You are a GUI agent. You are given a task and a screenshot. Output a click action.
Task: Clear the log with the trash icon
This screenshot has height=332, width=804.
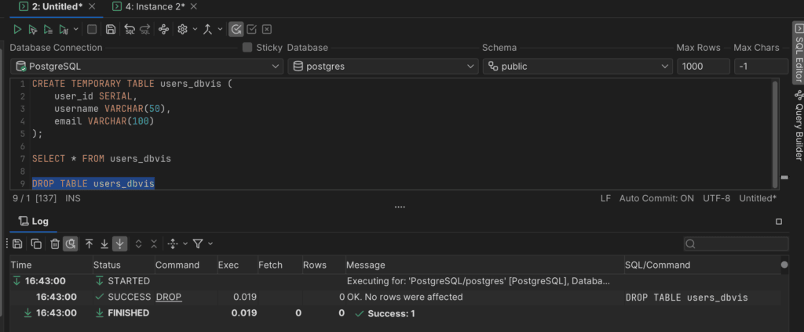[x=55, y=244]
